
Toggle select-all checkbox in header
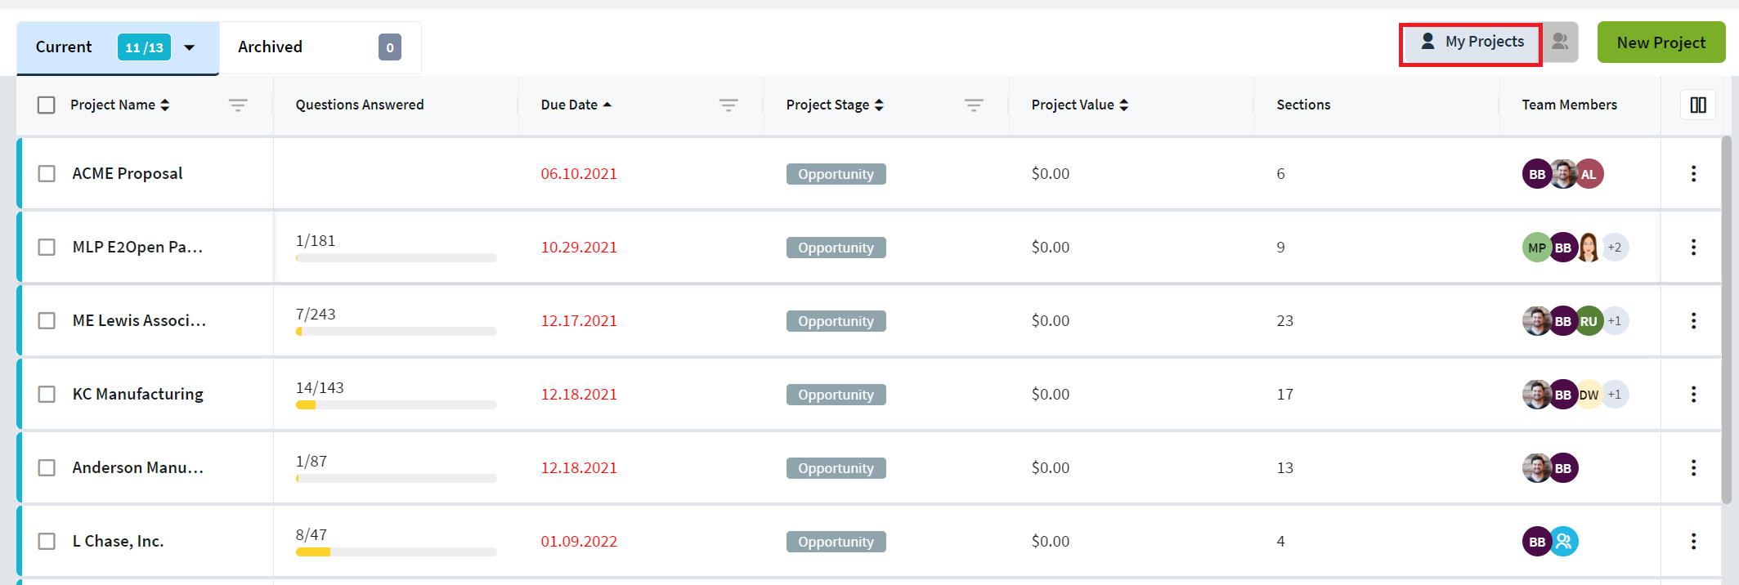(x=47, y=105)
